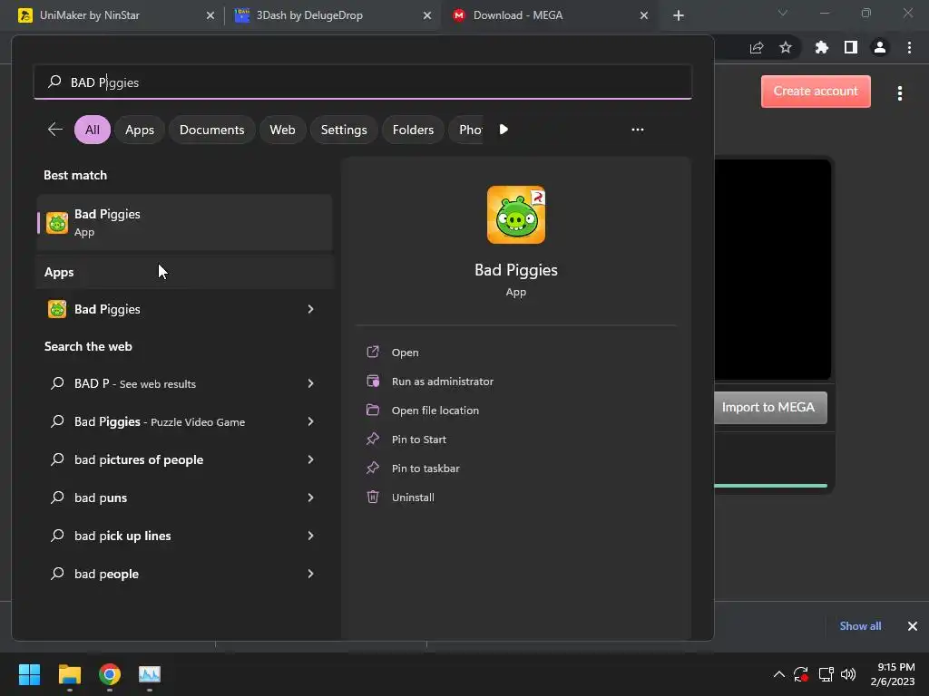
Task: Toggle Chrome side panel icon
Action: [851, 47]
